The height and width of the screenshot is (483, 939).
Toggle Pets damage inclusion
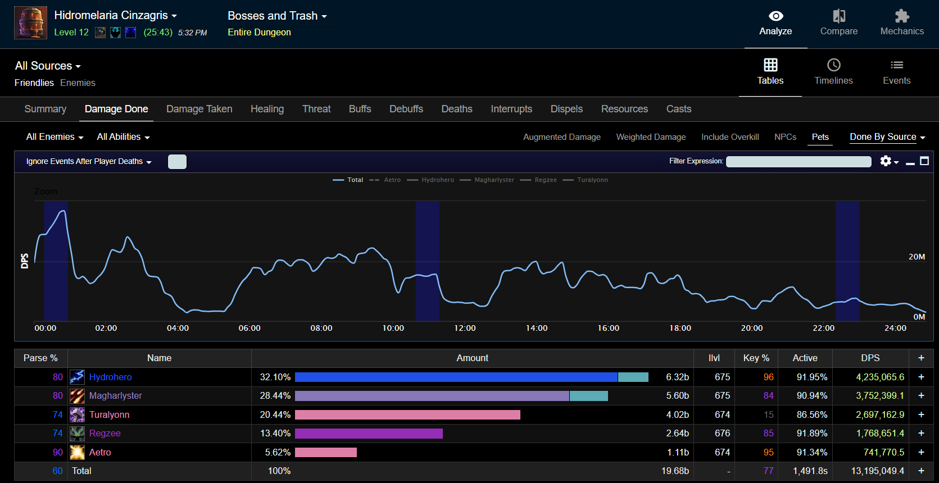(820, 137)
